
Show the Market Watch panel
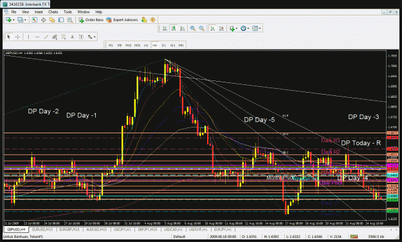[x=35, y=20]
